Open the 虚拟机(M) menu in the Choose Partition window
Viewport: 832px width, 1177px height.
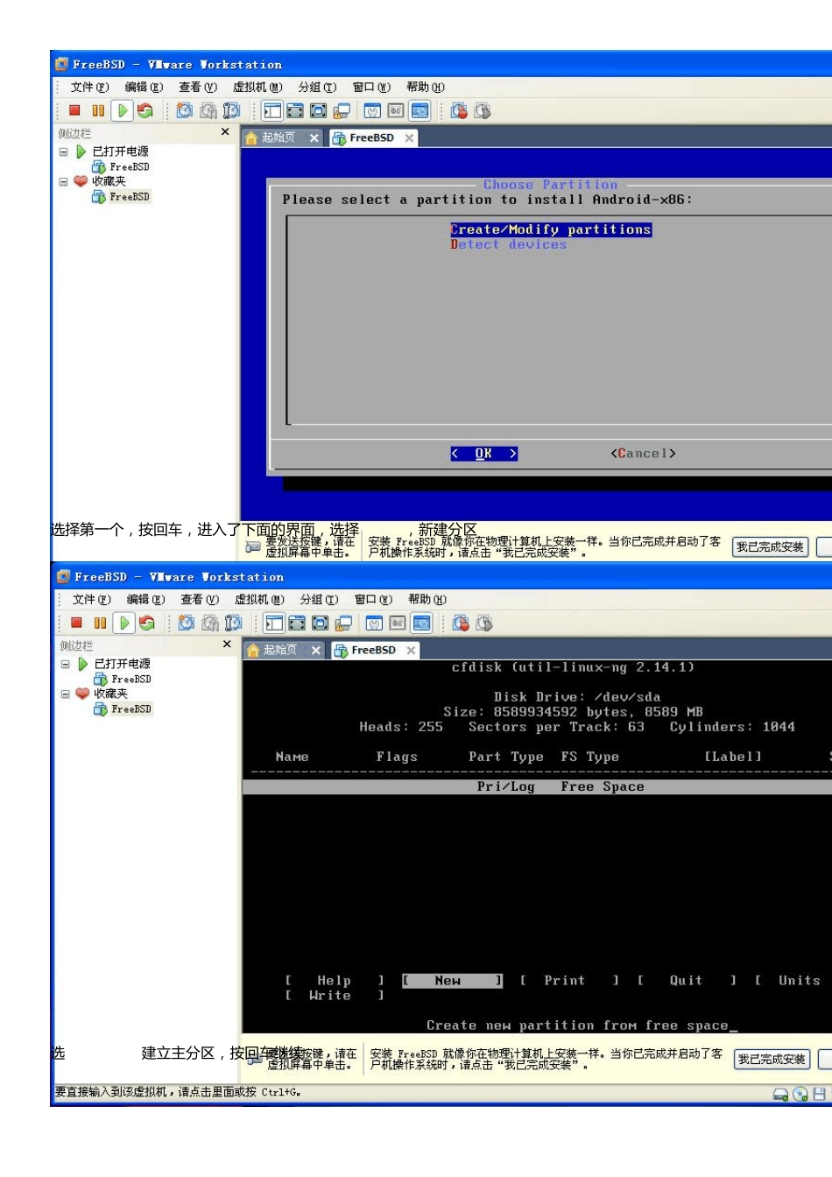257,87
